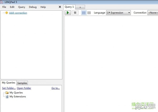Viewport: 158px width, 112px height.
Task: Run the query with green play button
Action: click(68, 13)
